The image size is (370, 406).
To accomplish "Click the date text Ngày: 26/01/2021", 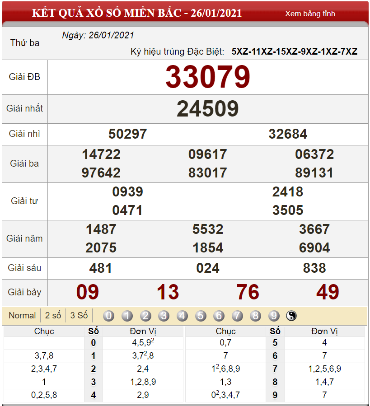I will [x=98, y=36].
